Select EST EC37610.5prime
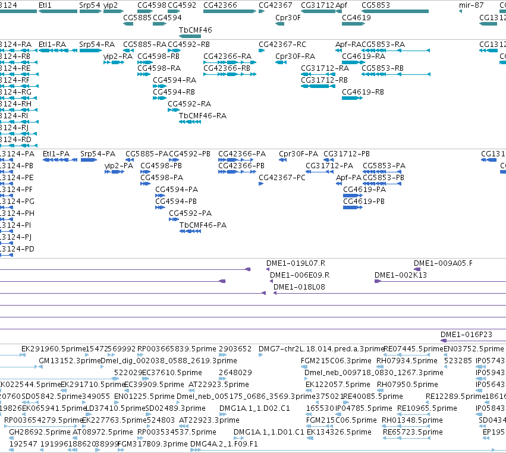The width and height of the screenshot is (506, 453). 172,373
